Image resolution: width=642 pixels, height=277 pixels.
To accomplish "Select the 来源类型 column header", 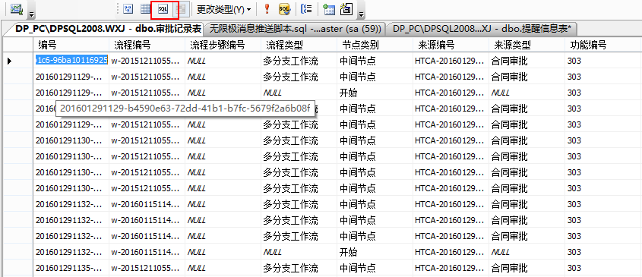I will click(527, 45).
